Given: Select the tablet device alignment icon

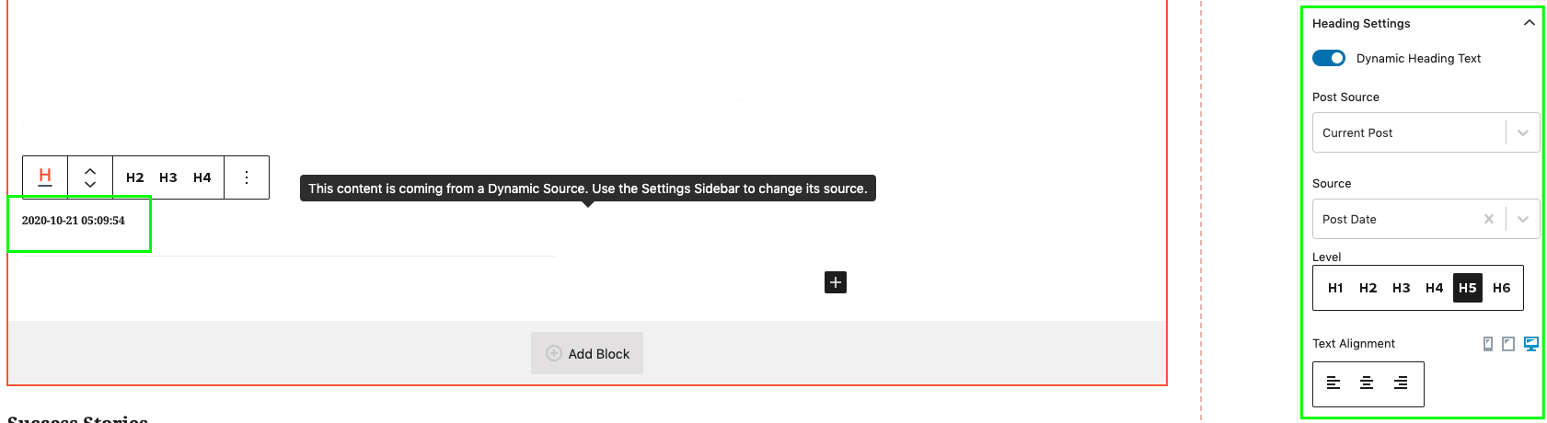Looking at the screenshot, I should tap(1508, 344).
